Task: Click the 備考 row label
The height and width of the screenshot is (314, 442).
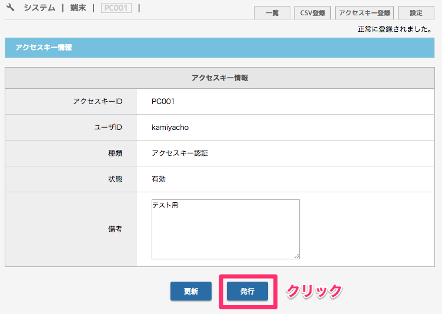Action: tap(115, 229)
